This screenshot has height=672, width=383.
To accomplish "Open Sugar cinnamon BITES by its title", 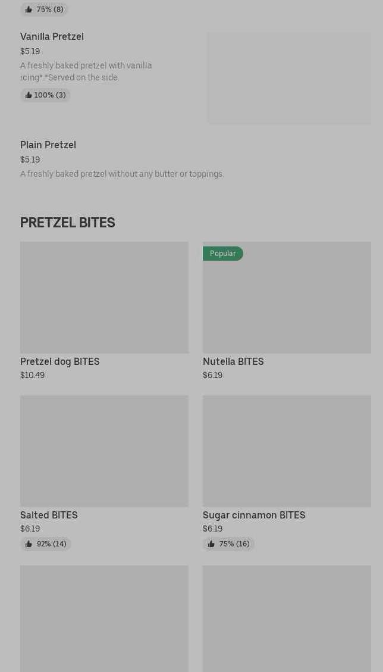I will 254,515.
